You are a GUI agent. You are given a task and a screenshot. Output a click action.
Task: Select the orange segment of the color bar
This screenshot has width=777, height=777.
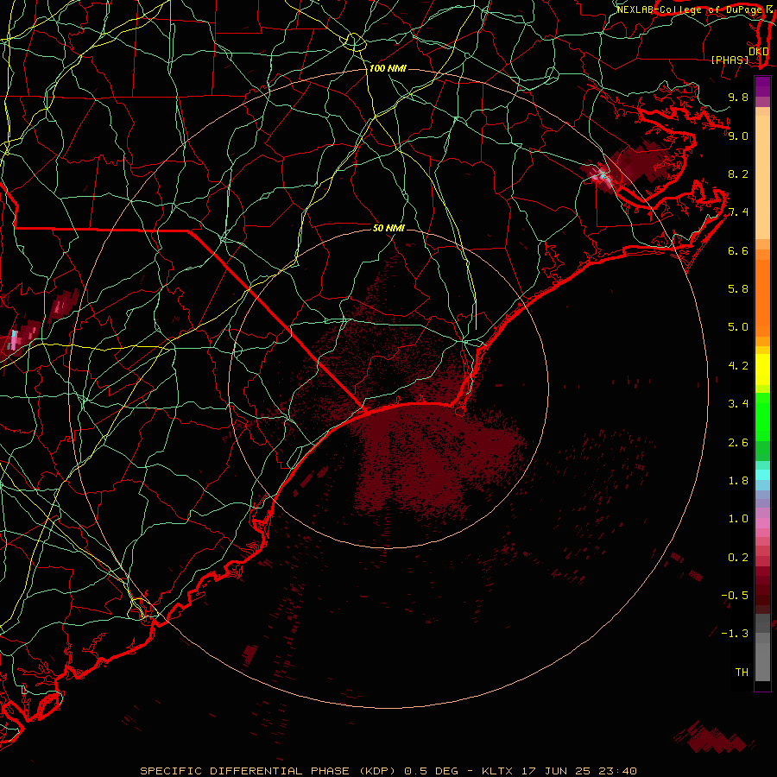click(762, 297)
